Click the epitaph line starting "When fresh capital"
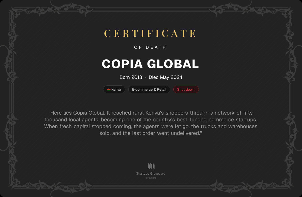 151,126
